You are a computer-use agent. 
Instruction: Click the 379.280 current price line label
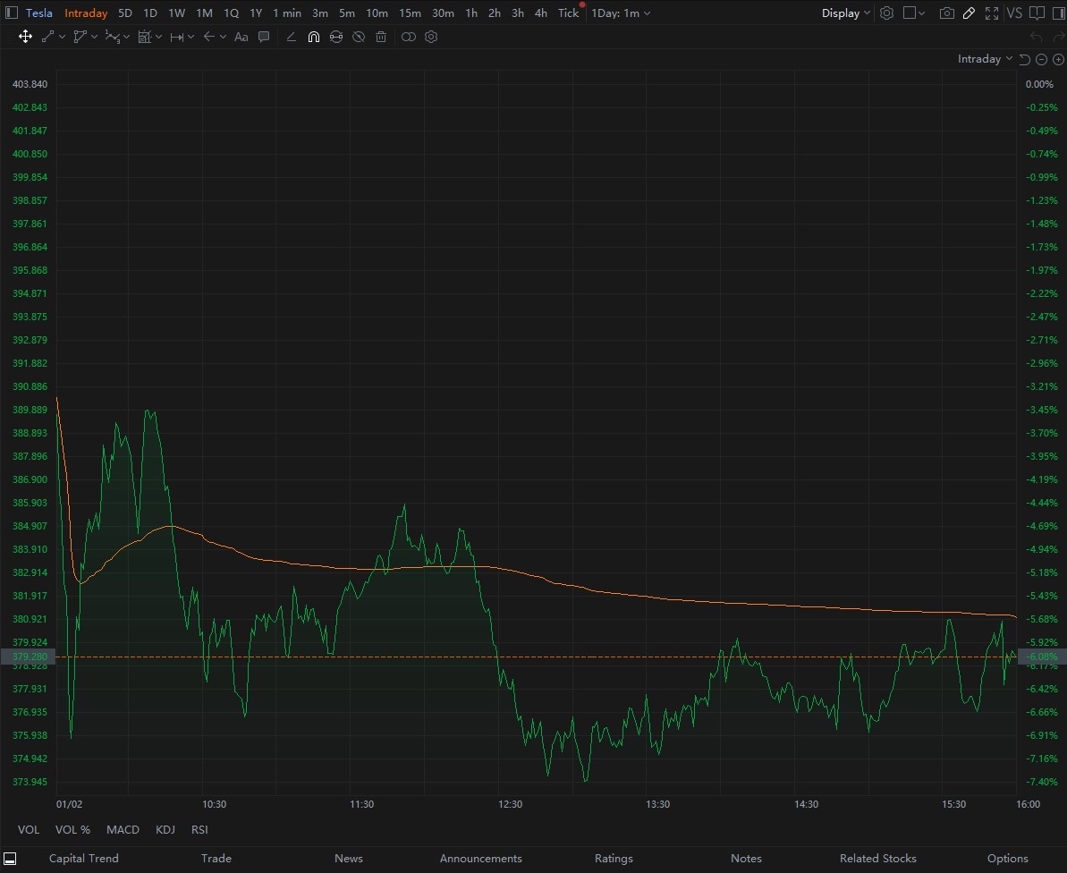(29, 657)
